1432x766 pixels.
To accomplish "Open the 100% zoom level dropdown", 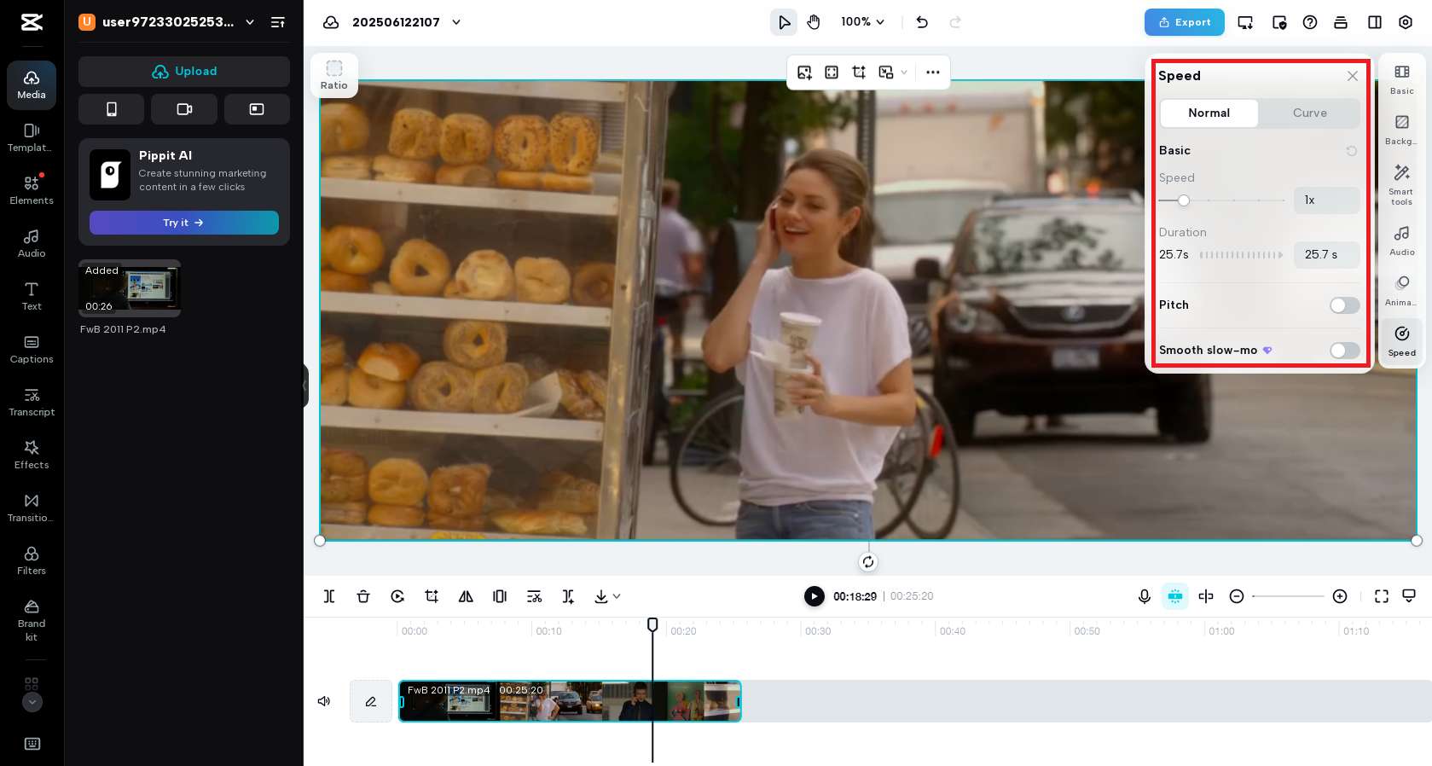I will click(x=863, y=22).
